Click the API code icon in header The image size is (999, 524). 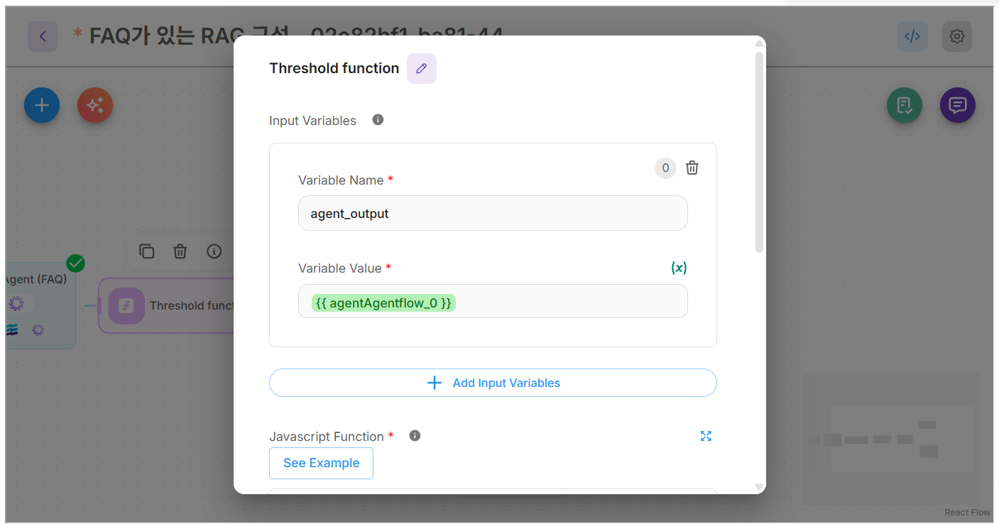pyautogui.click(x=912, y=36)
